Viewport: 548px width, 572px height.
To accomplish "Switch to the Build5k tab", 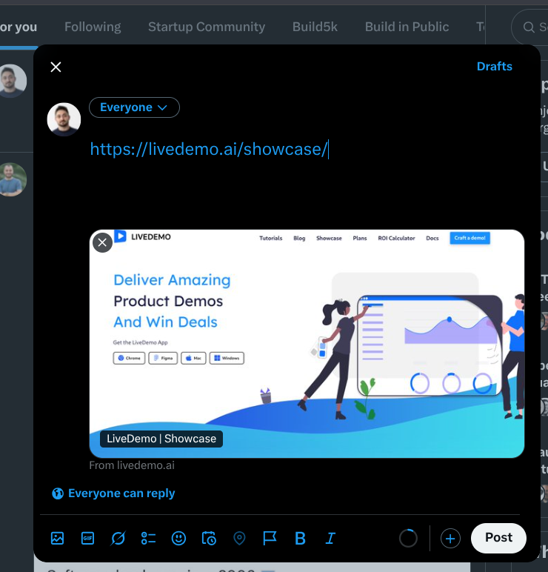I will tap(315, 27).
